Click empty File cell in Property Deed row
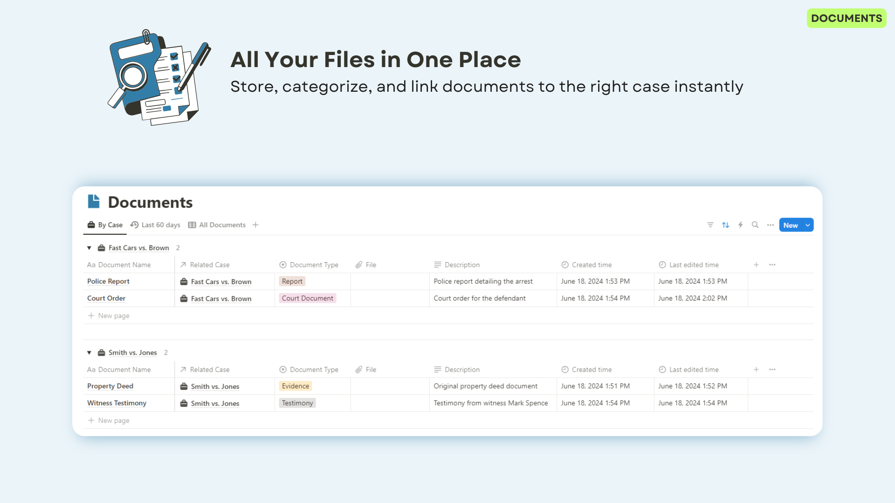The width and height of the screenshot is (895, 503). [x=390, y=386]
